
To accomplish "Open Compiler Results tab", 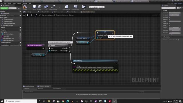I will click(29, 86).
